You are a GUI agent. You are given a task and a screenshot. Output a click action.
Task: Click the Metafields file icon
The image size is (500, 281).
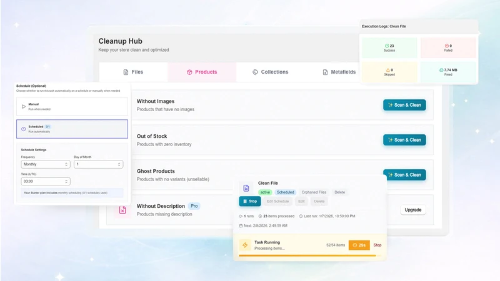(325, 72)
